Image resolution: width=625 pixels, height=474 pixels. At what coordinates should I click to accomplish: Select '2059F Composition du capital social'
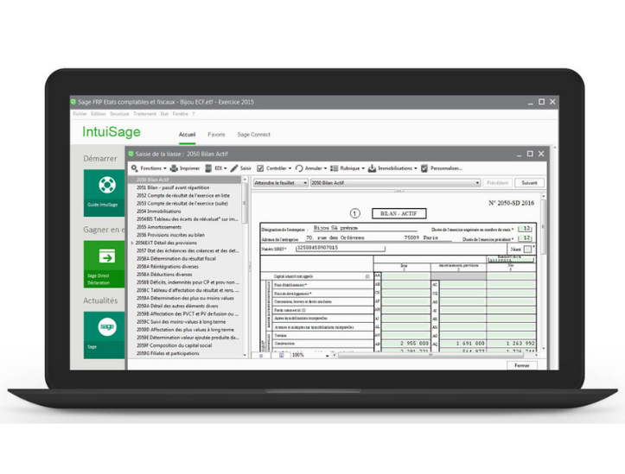click(184, 345)
